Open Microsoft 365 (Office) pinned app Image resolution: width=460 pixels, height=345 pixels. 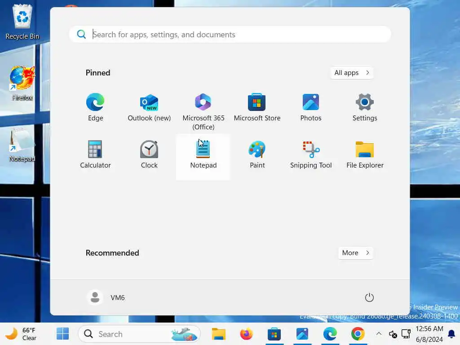tap(203, 111)
